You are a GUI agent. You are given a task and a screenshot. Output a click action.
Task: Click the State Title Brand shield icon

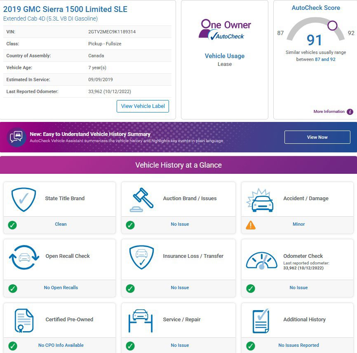[23, 199]
